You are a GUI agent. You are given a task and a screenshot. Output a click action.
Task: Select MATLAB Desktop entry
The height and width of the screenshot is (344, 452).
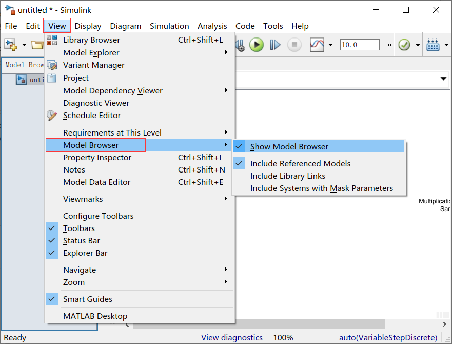tap(140, 316)
